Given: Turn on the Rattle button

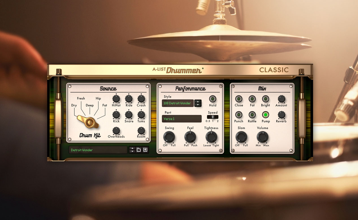Looking at the screenshot, I should click(x=252, y=115).
